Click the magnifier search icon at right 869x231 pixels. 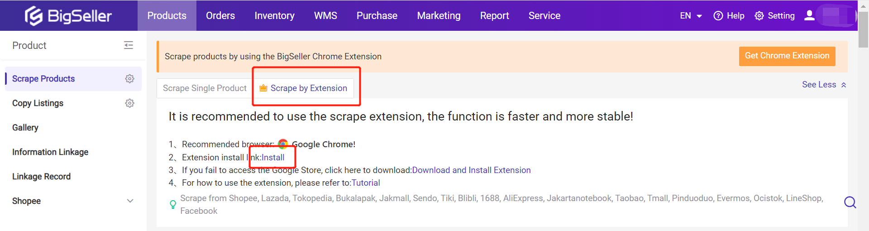[850, 202]
